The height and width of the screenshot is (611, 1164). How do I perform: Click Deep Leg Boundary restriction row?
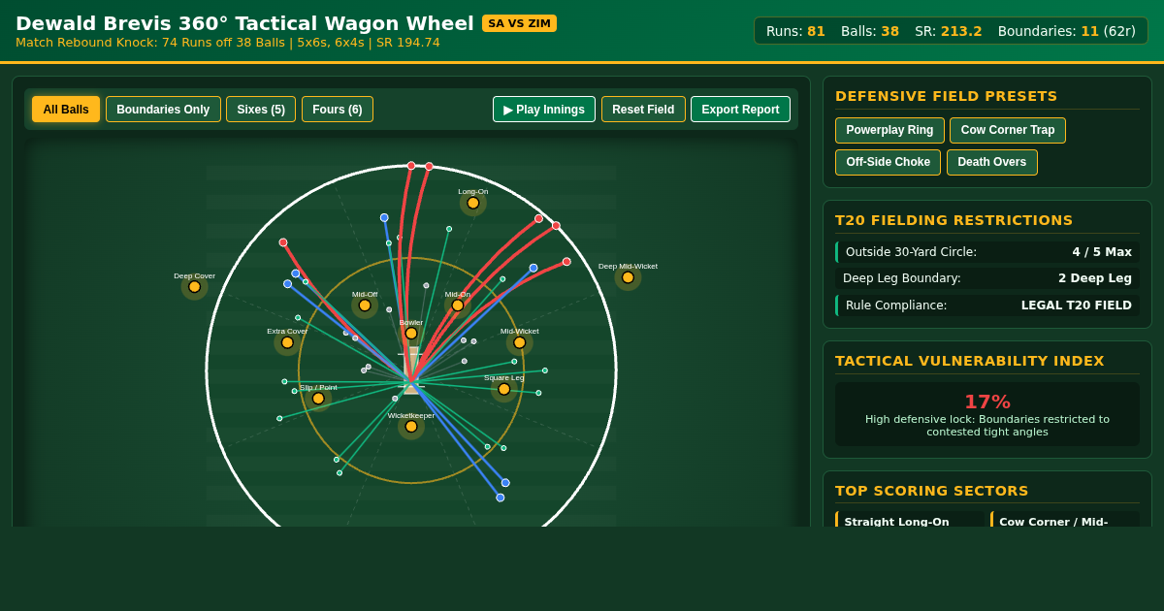click(x=987, y=278)
